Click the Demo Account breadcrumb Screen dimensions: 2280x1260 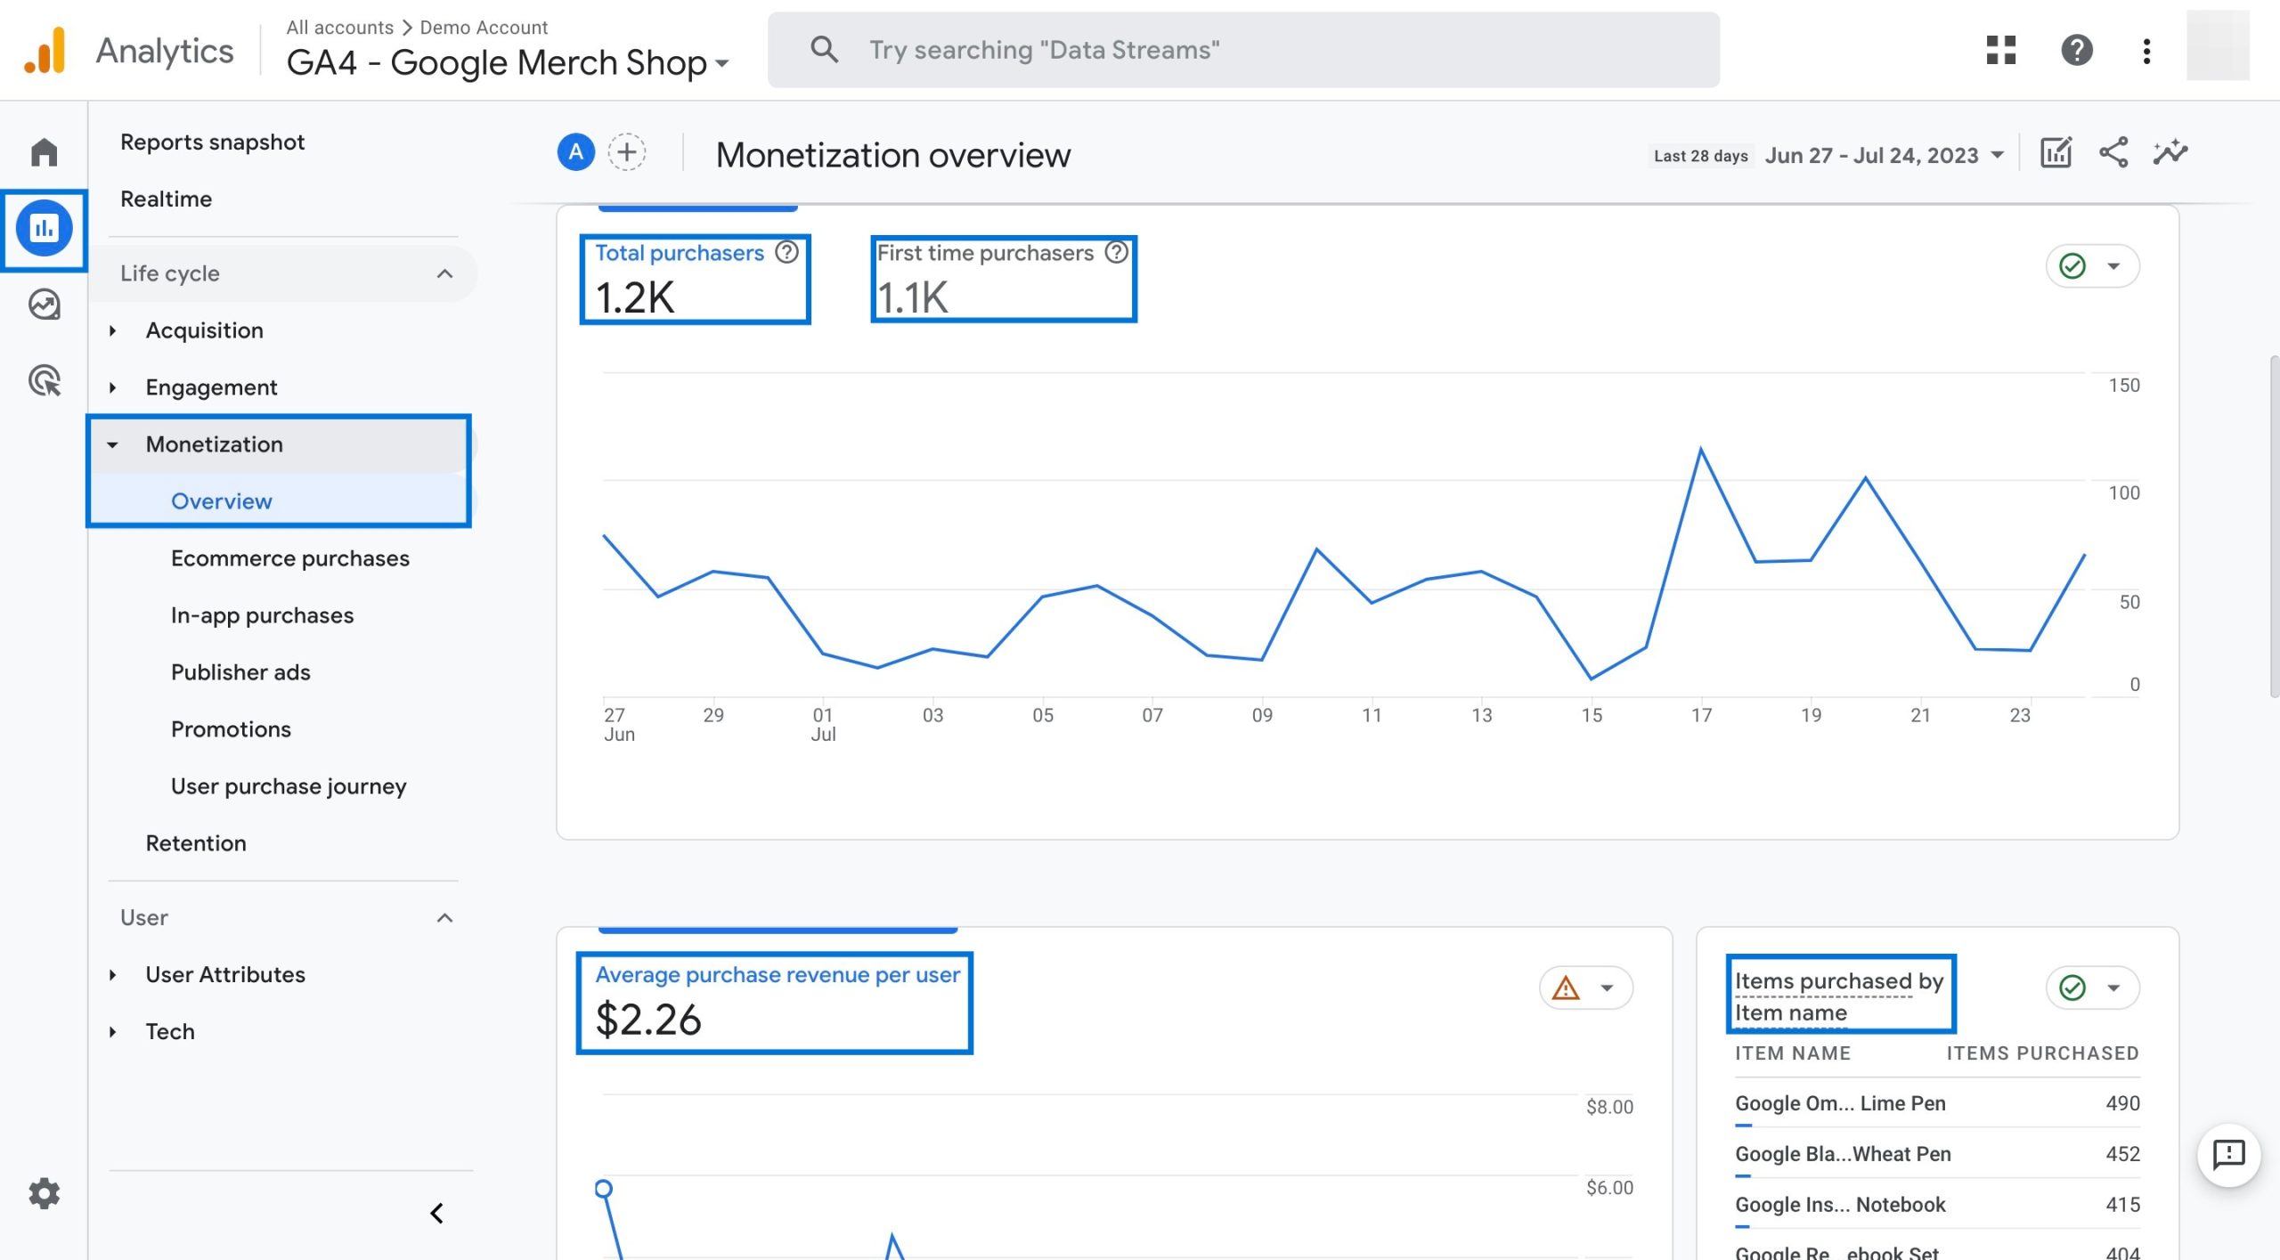coord(484,28)
